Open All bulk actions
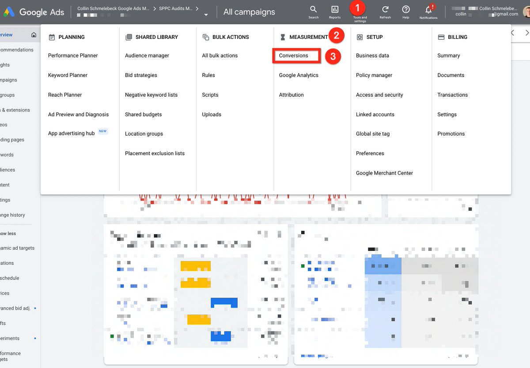The image size is (530, 368). tap(220, 56)
